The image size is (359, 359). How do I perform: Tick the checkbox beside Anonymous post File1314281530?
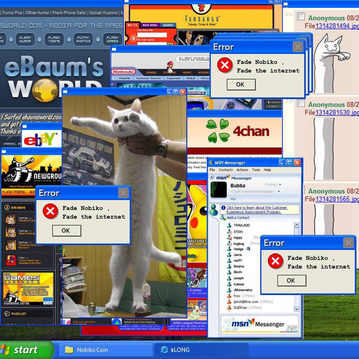(x=300, y=103)
